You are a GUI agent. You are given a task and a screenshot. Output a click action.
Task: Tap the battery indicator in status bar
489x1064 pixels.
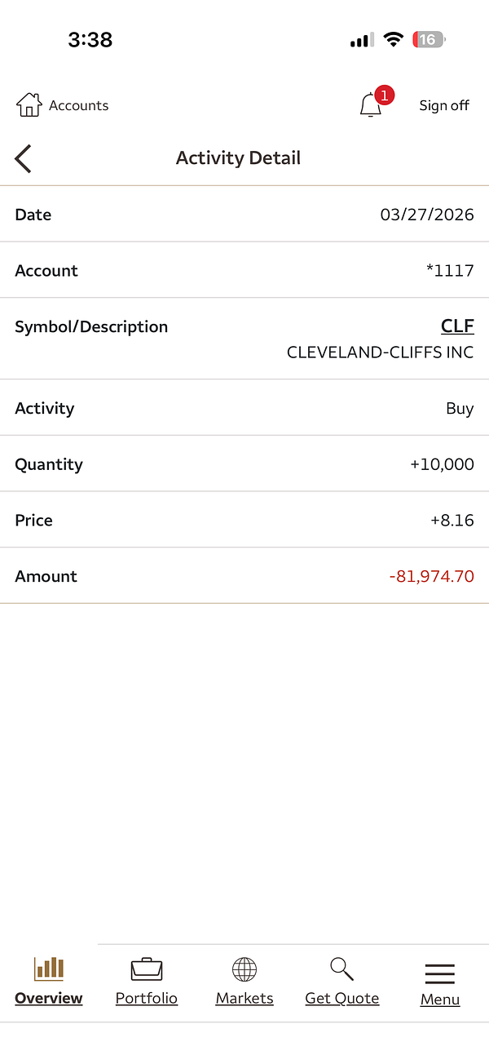click(x=429, y=40)
